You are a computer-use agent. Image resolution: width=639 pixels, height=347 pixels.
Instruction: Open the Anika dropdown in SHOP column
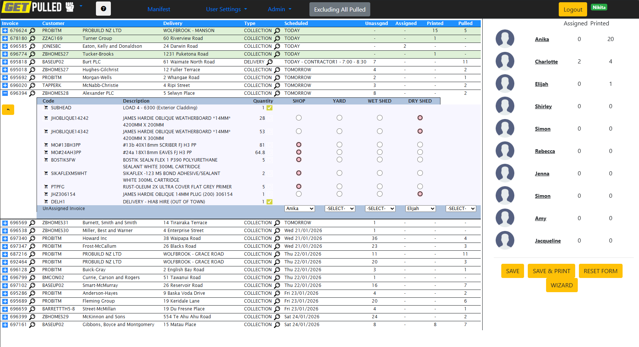click(299, 208)
